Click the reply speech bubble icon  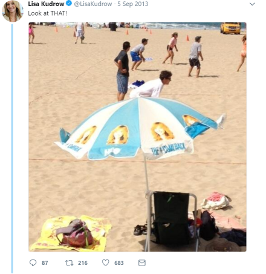coord(33,263)
